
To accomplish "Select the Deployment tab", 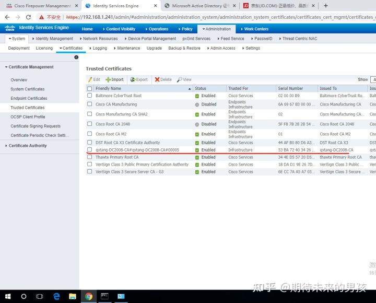I will coord(19,48).
